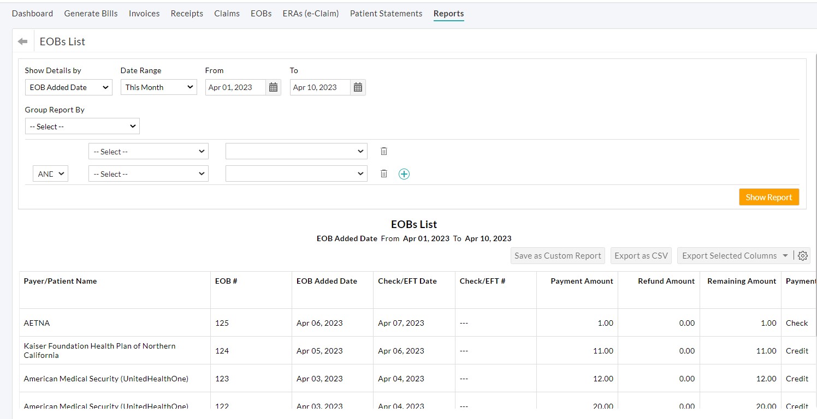This screenshot has height=419, width=817.
Task: Change the AND/OR condition dropdown
Action: pyautogui.click(x=50, y=173)
